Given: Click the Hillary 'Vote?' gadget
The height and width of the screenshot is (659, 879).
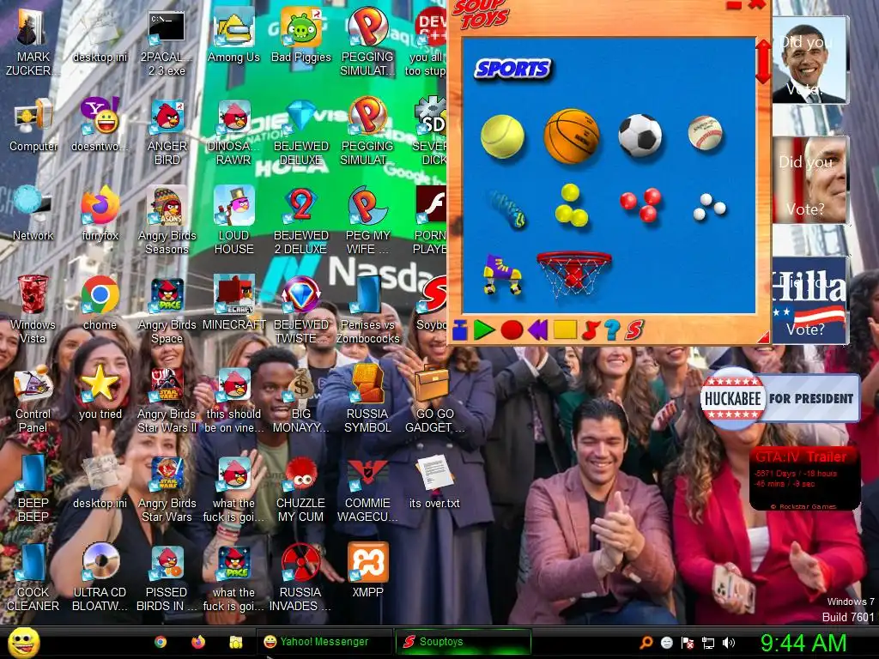Looking at the screenshot, I should pyautogui.click(x=809, y=299).
